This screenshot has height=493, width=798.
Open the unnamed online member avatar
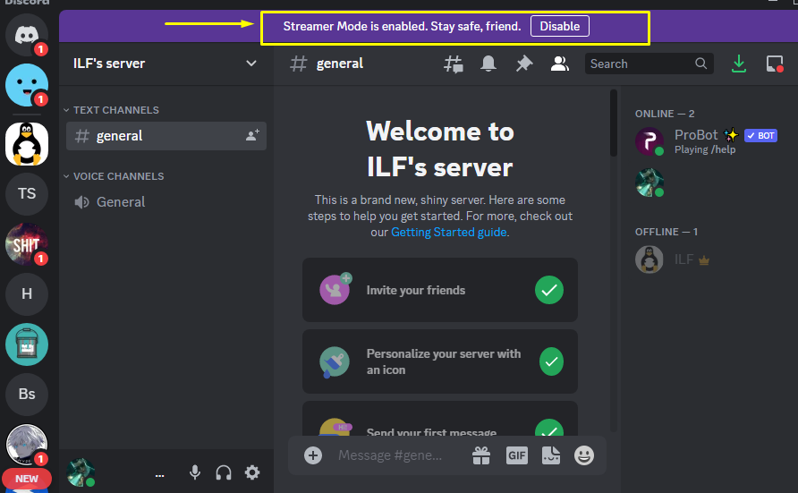(649, 183)
